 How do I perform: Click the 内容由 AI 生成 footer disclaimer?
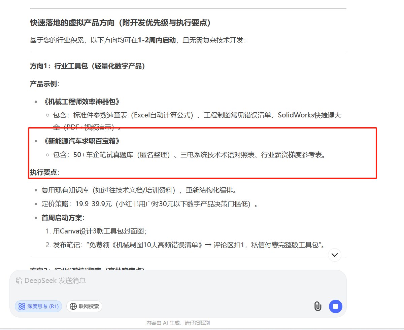(178, 323)
